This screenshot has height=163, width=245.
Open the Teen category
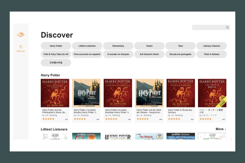tap(180, 46)
